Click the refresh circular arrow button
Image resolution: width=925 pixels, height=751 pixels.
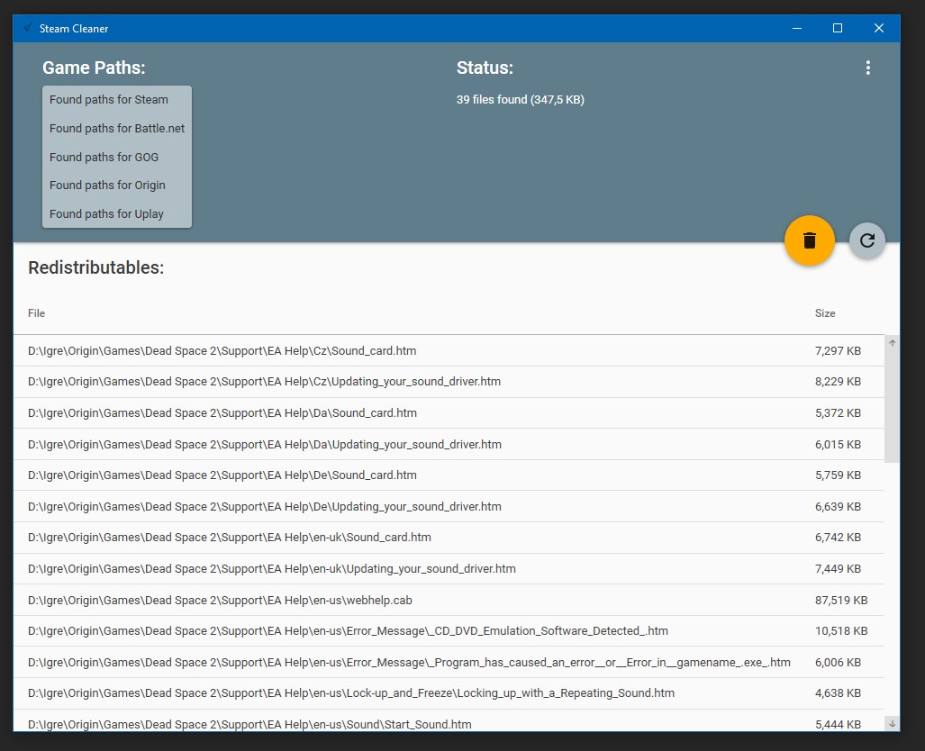(x=867, y=240)
